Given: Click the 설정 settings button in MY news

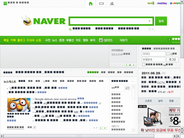Looking at the screenshot, I should coord(127,88).
